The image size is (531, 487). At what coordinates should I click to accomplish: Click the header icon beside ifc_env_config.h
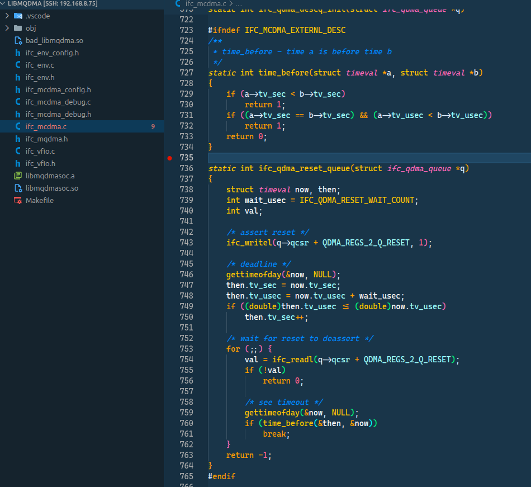click(18, 53)
